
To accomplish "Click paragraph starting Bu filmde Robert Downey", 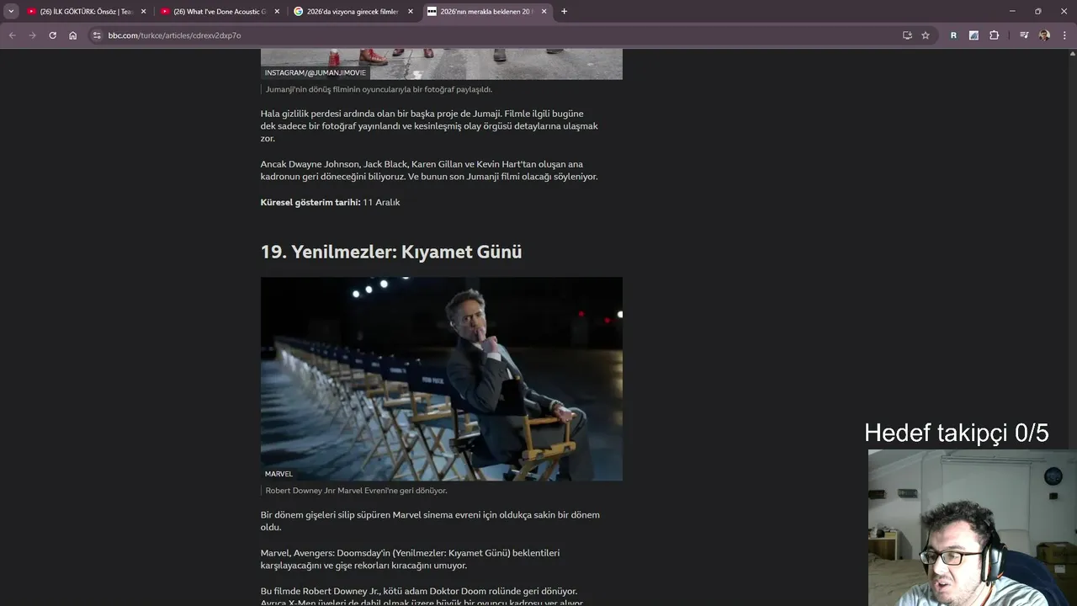I will click(422, 596).
